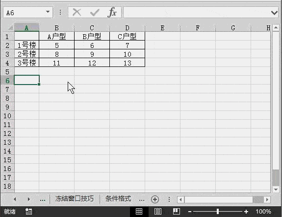
Task: Add a new sheet with plus icon
Action: point(155,199)
